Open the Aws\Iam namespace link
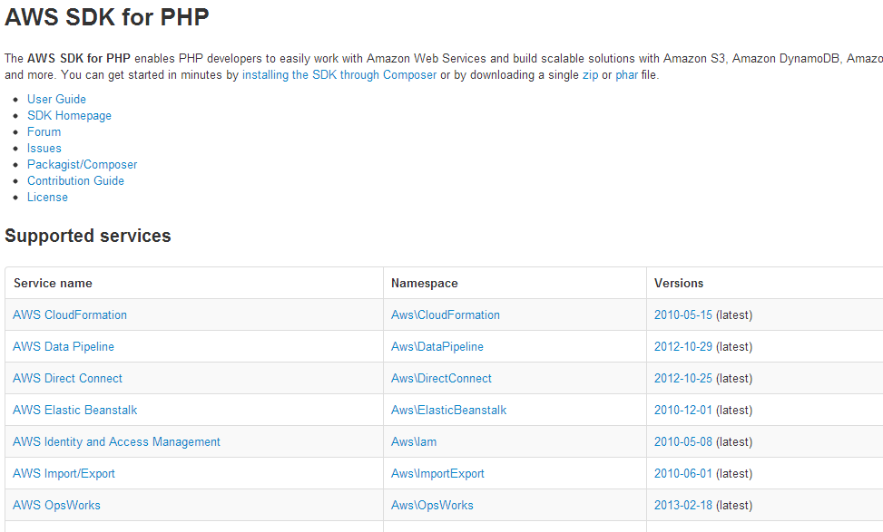 [x=412, y=441]
